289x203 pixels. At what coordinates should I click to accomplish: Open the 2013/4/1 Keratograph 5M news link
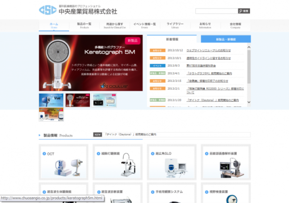coord(209,74)
